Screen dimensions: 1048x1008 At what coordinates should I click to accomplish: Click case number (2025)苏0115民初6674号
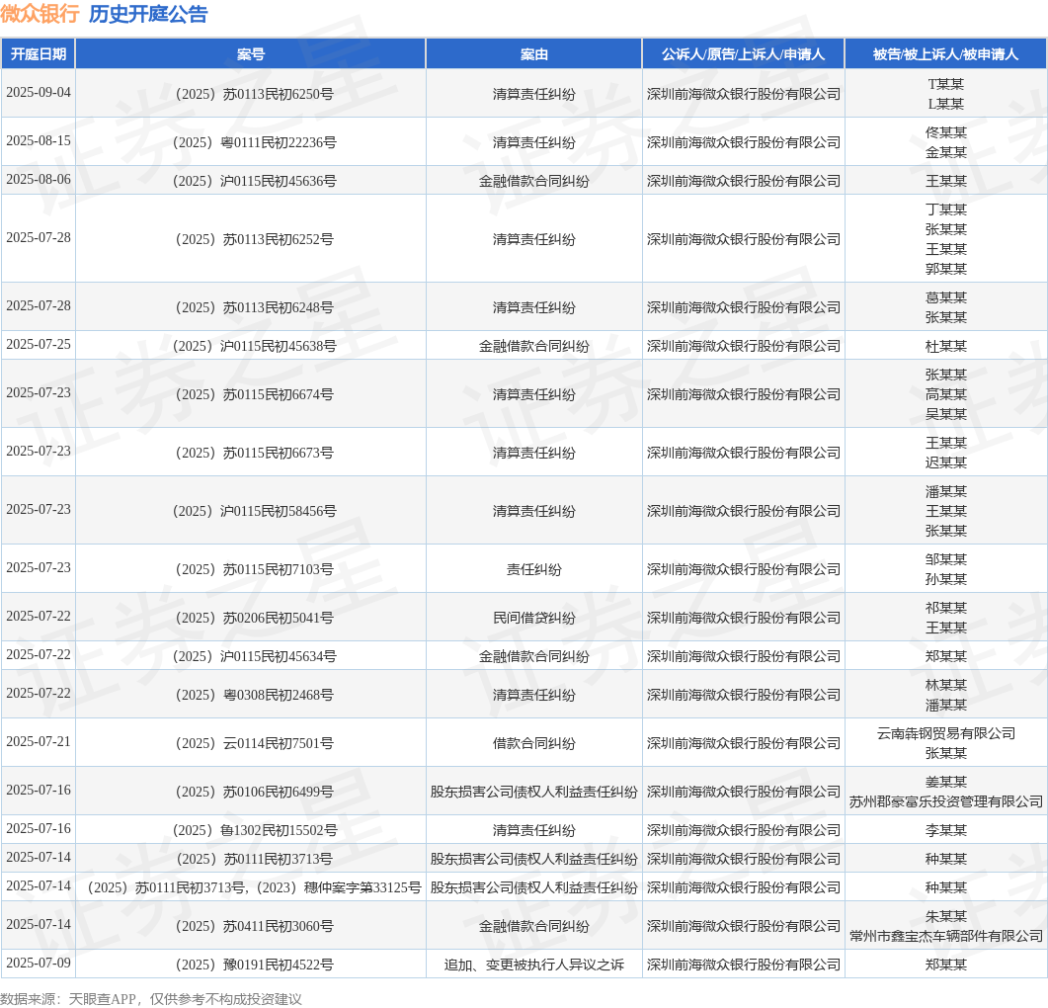click(254, 394)
